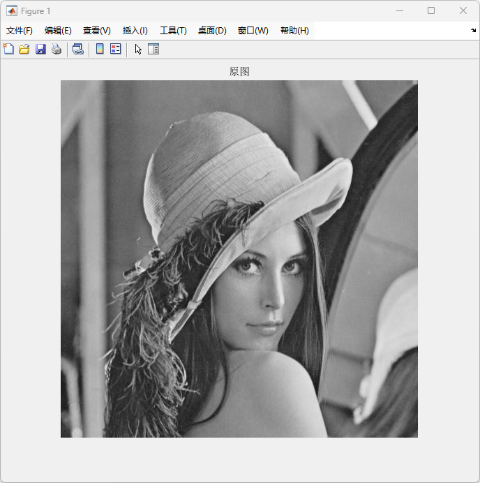
Task: Click the New Figure toolbar icon
Action: click(x=8, y=49)
